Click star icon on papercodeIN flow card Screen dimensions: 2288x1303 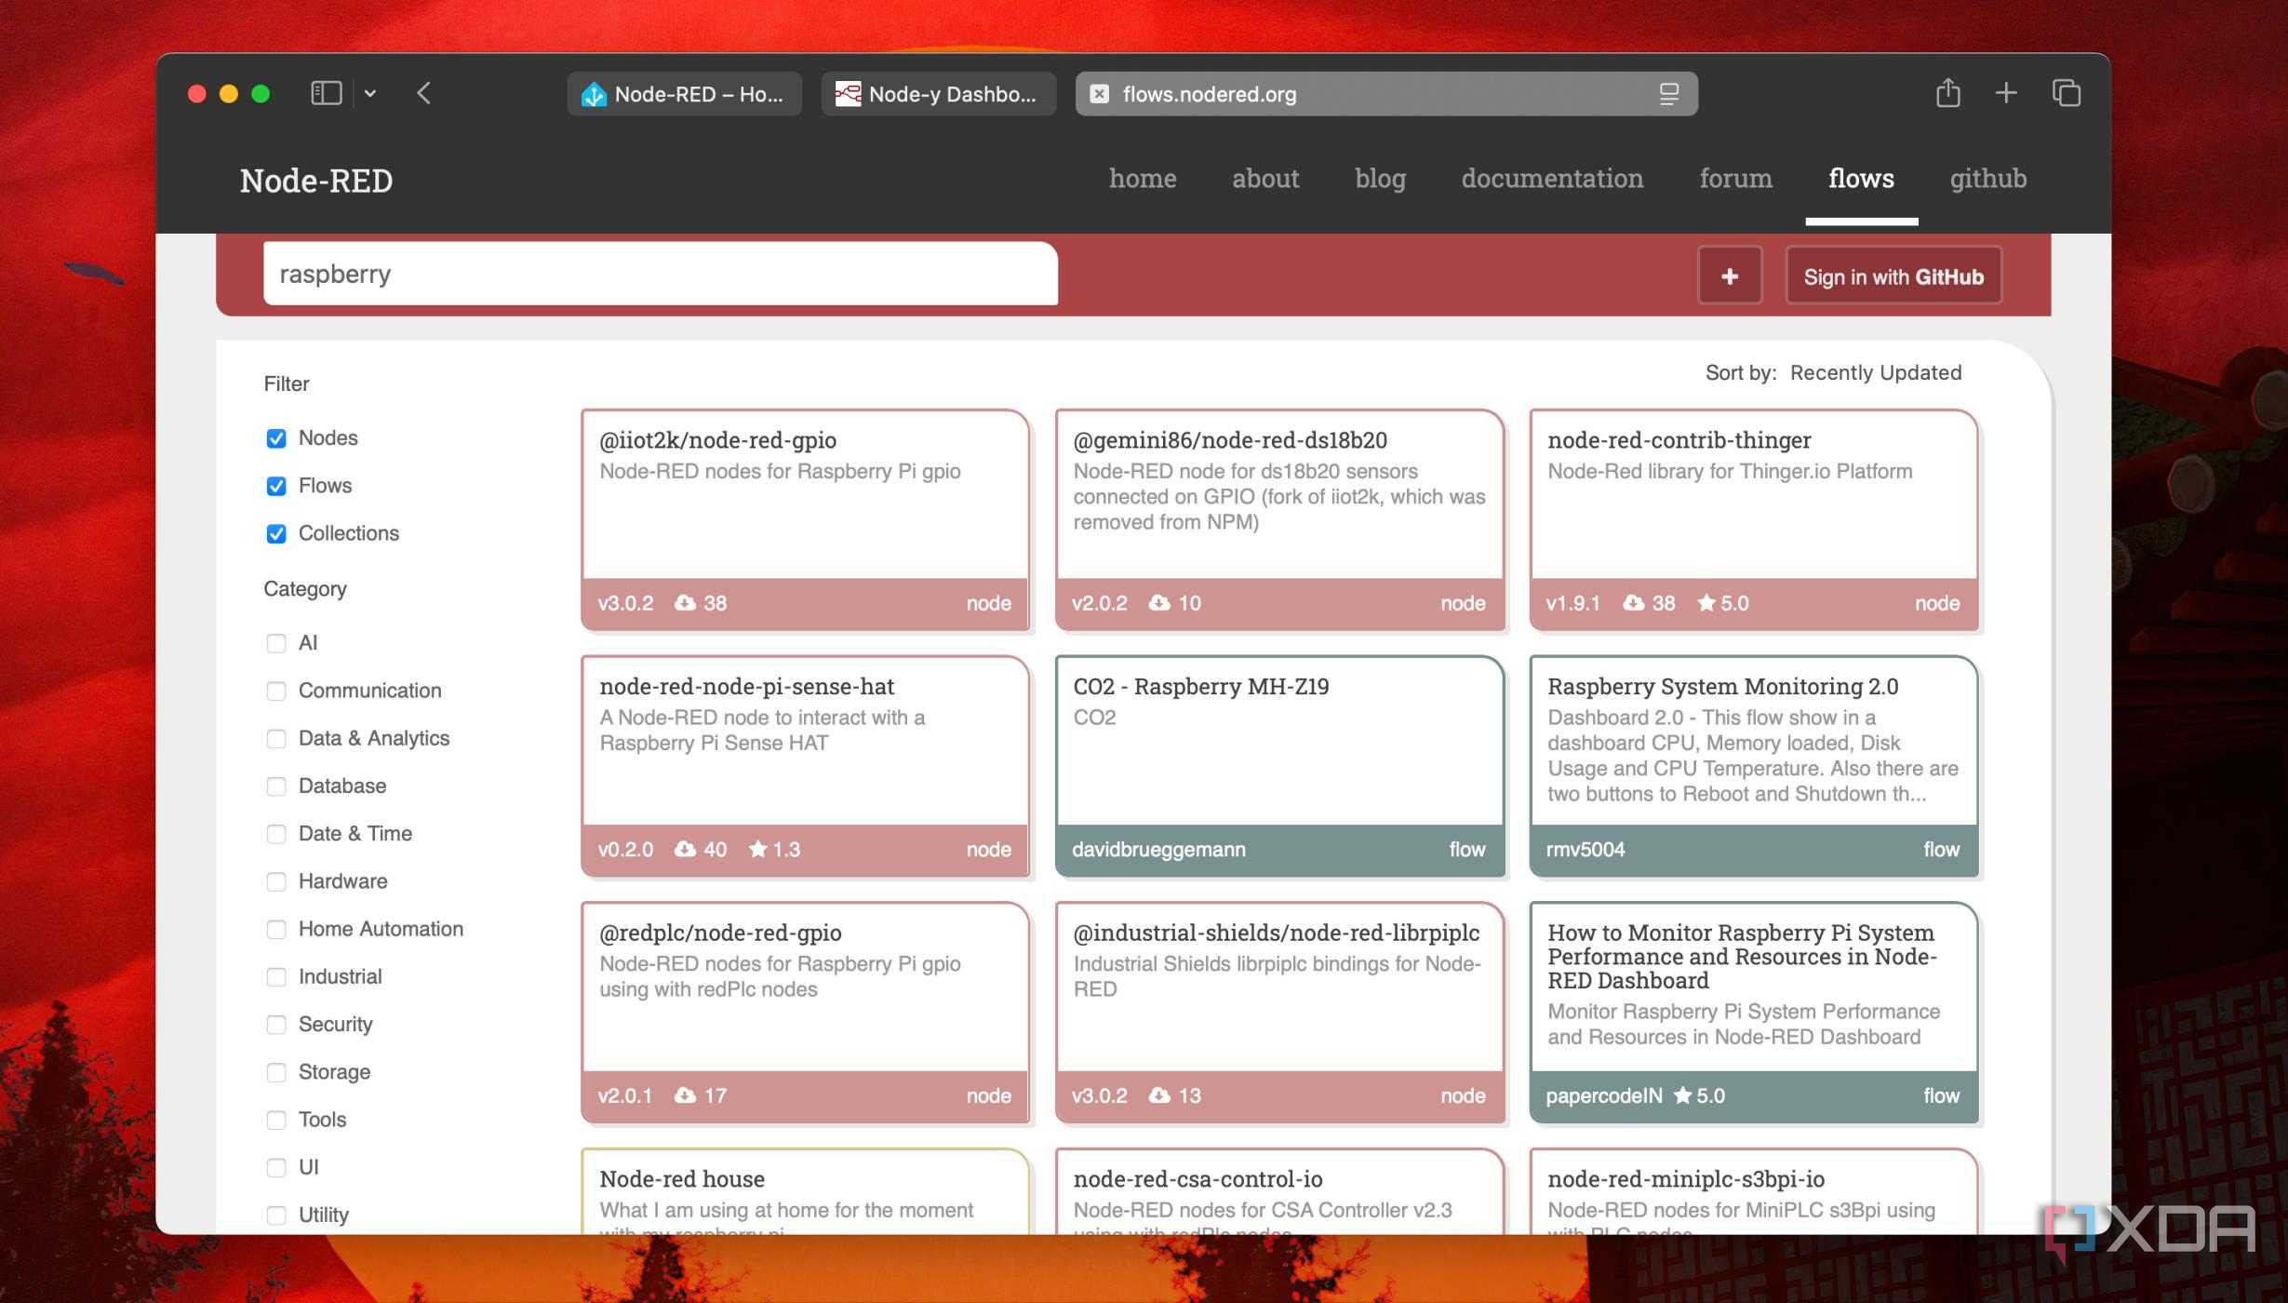[1682, 1095]
